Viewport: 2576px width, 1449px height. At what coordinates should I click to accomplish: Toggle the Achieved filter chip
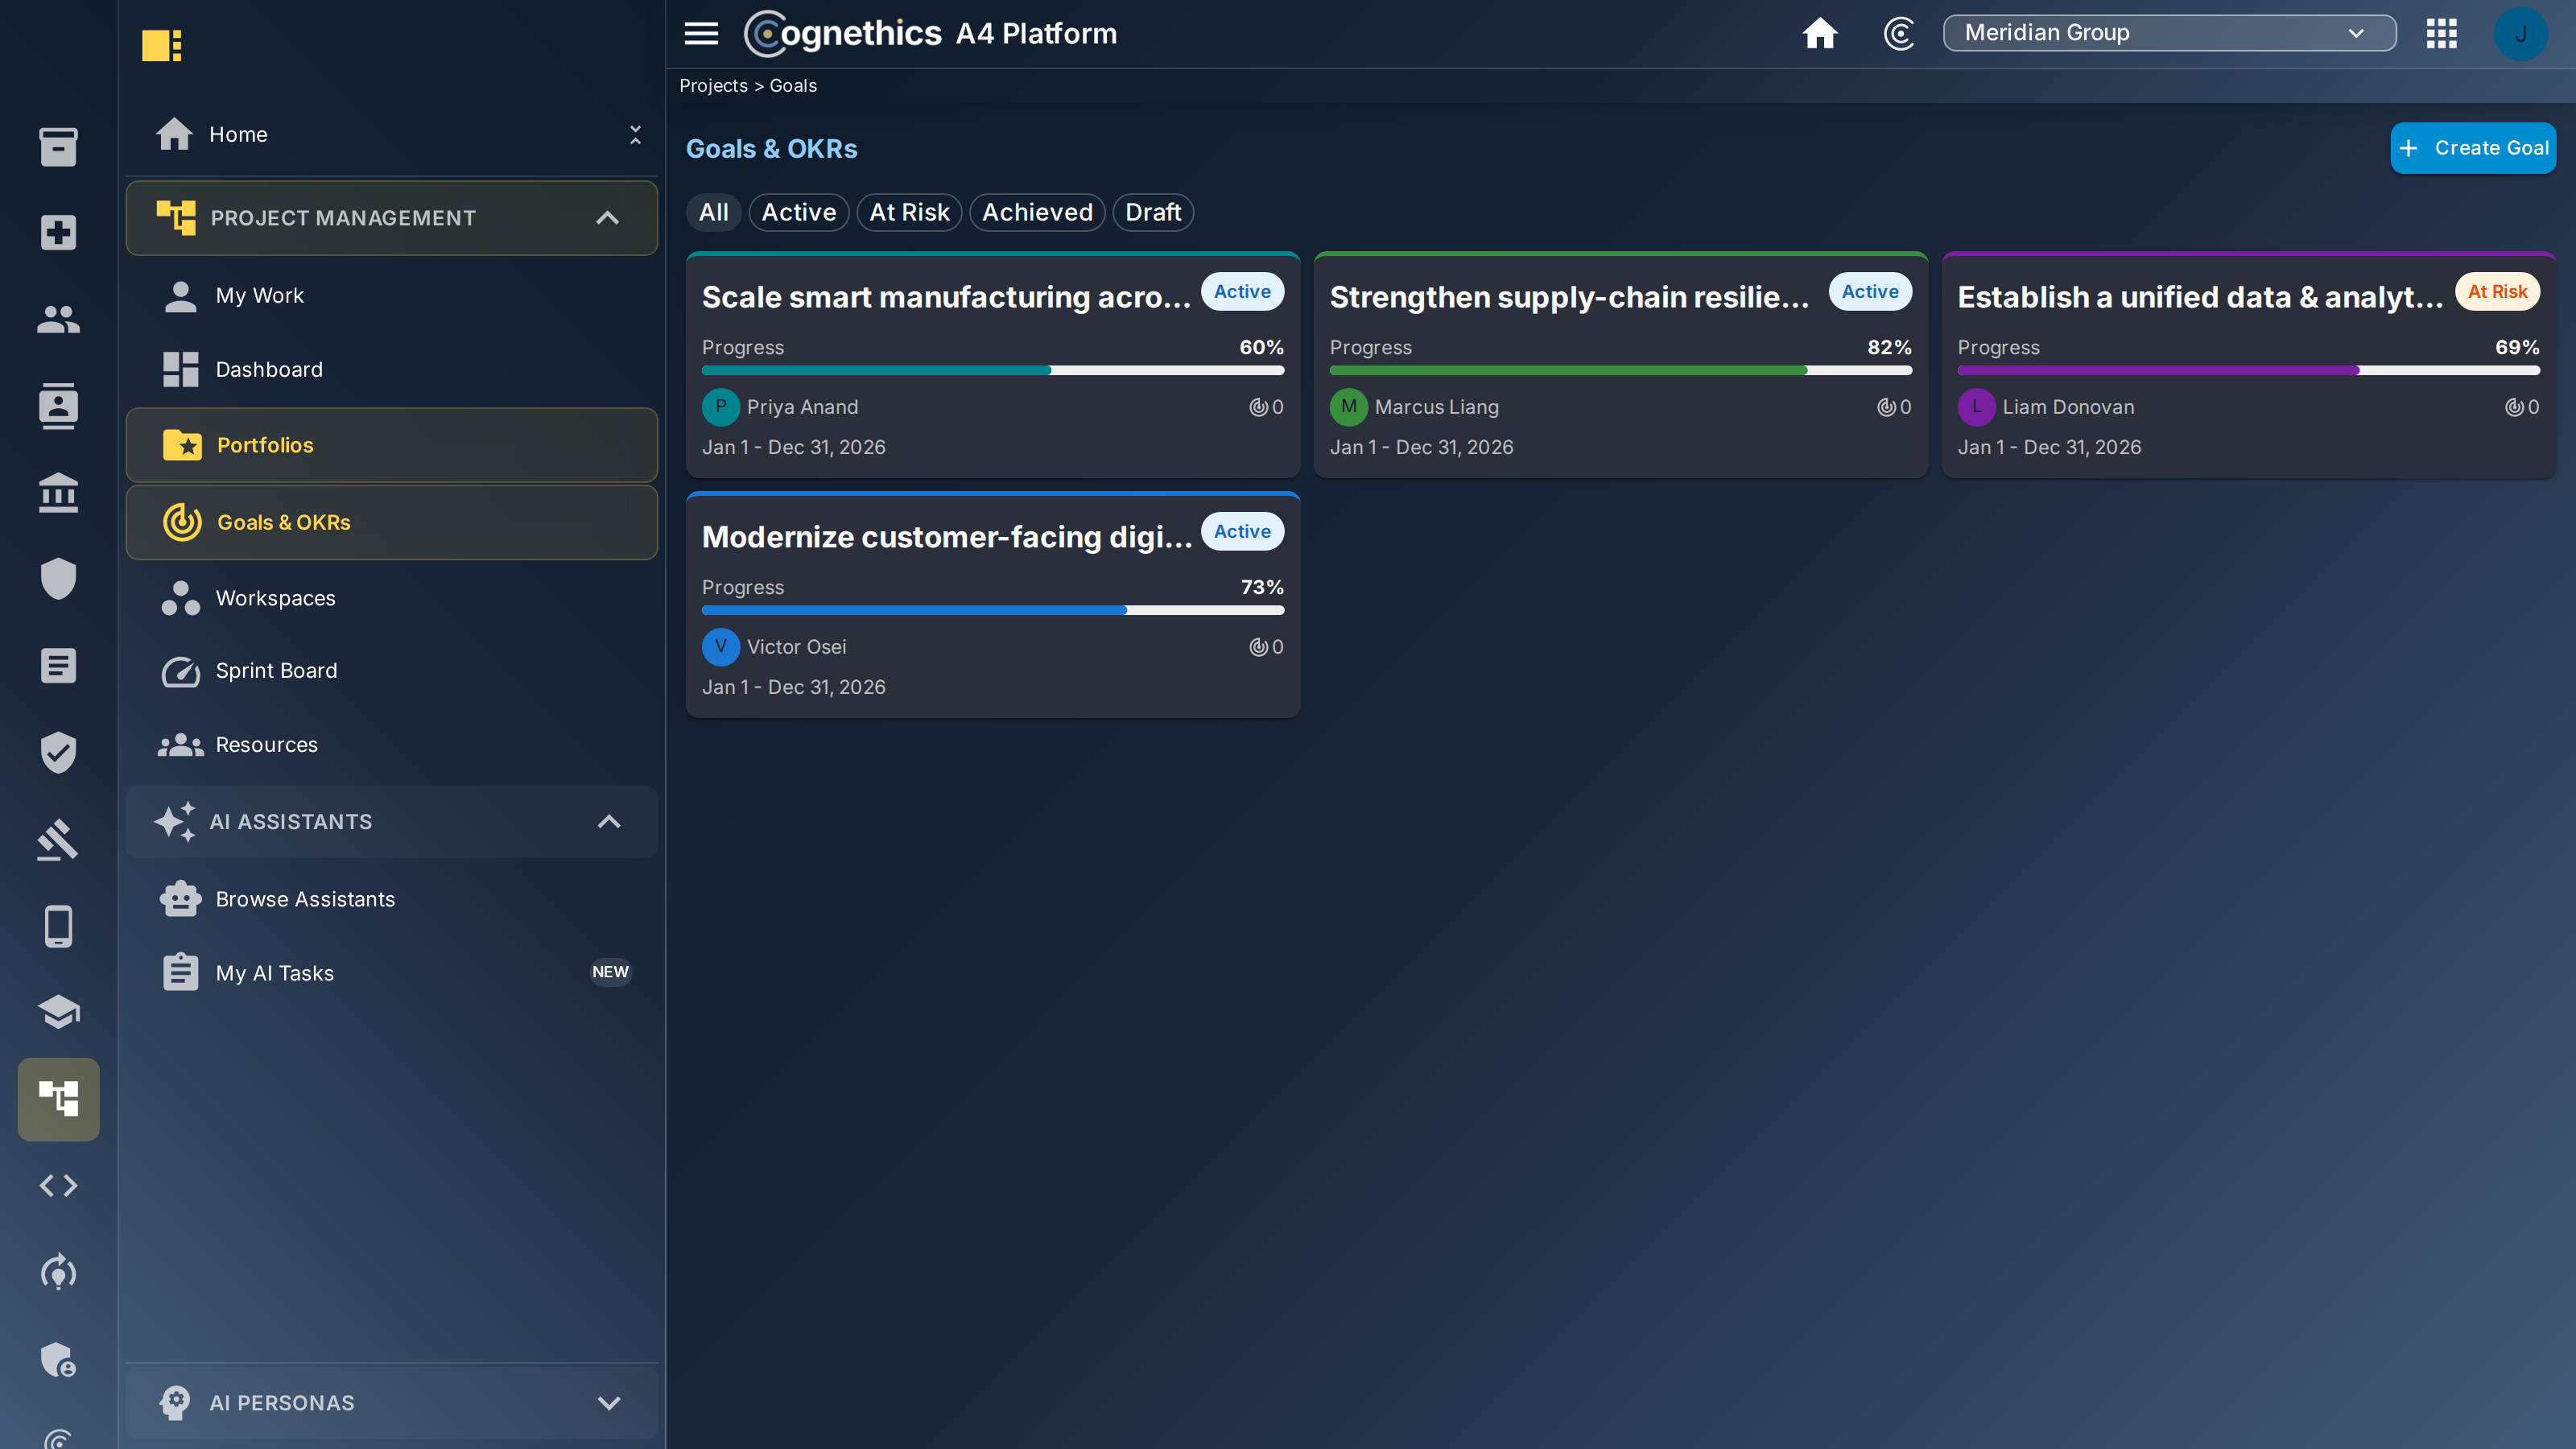1037,212
